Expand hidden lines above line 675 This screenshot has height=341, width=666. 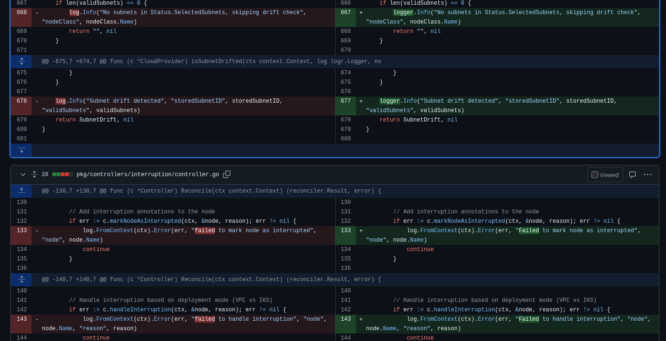pyautogui.click(x=21, y=62)
